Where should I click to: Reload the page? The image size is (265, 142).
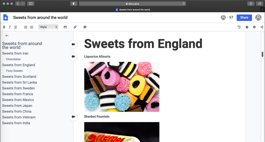pyautogui.click(x=183, y=4)
